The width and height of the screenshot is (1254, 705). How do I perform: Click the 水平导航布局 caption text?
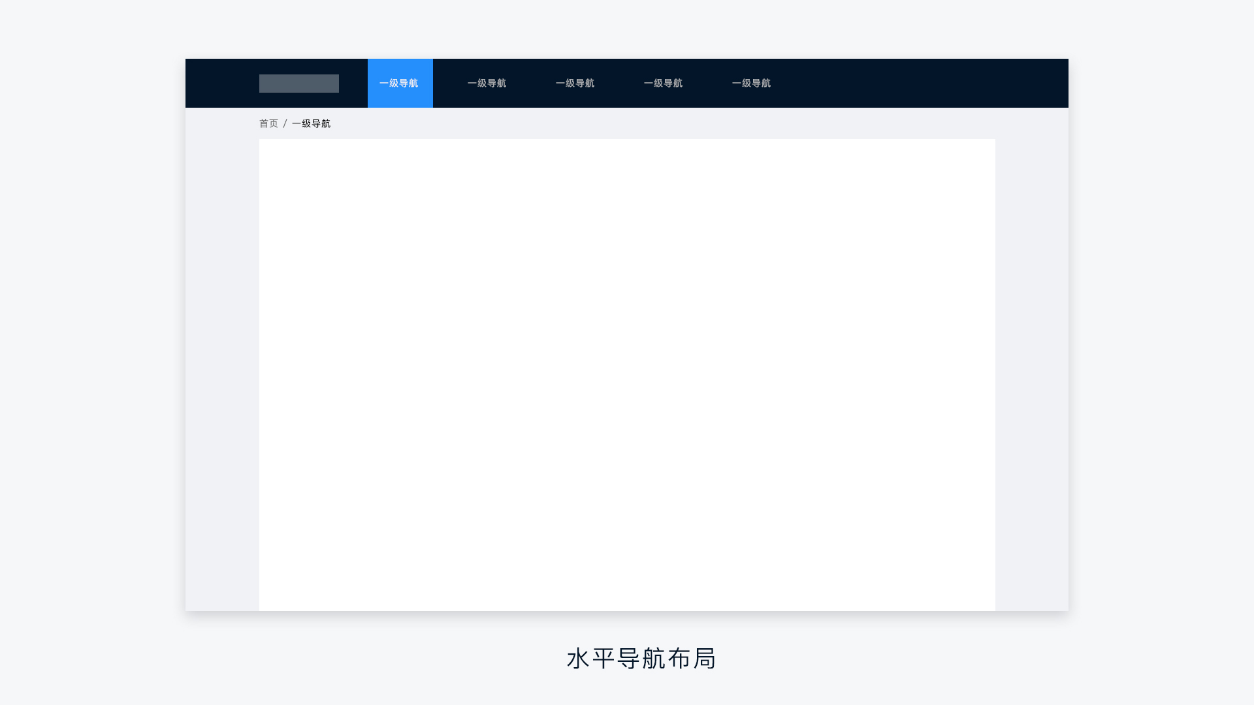click(x=641, y=659)
